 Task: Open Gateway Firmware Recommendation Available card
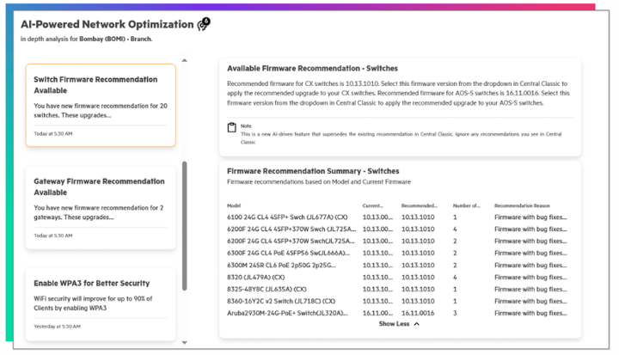coord(101,206)
